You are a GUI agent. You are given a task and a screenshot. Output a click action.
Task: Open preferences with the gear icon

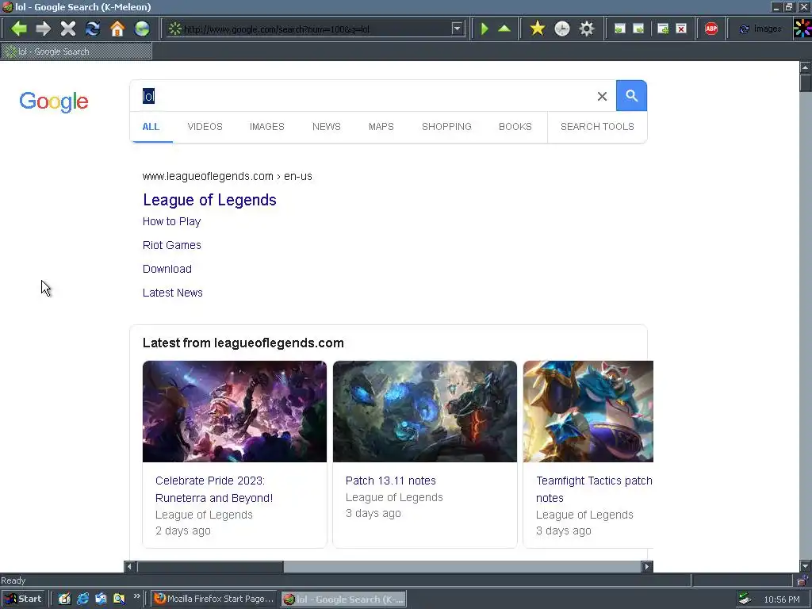coord(586,29)
